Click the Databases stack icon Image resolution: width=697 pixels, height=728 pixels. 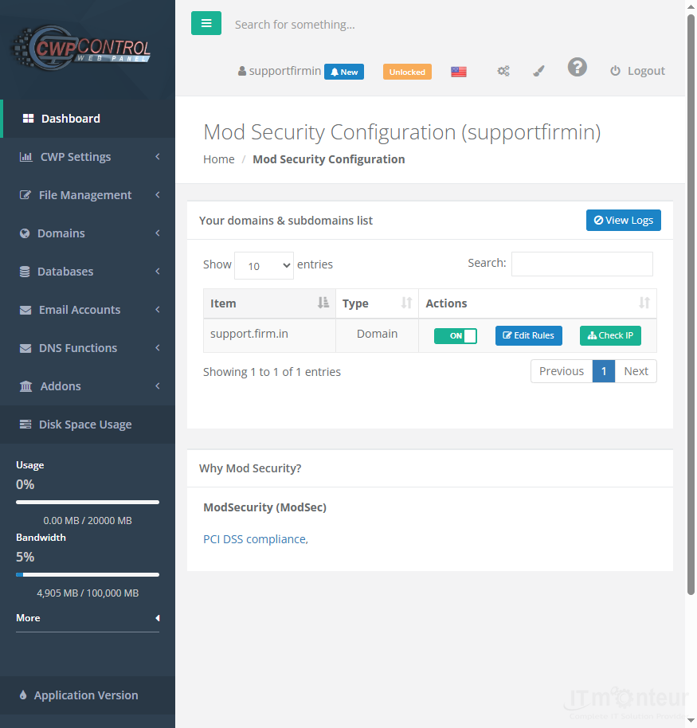point(25,272)
